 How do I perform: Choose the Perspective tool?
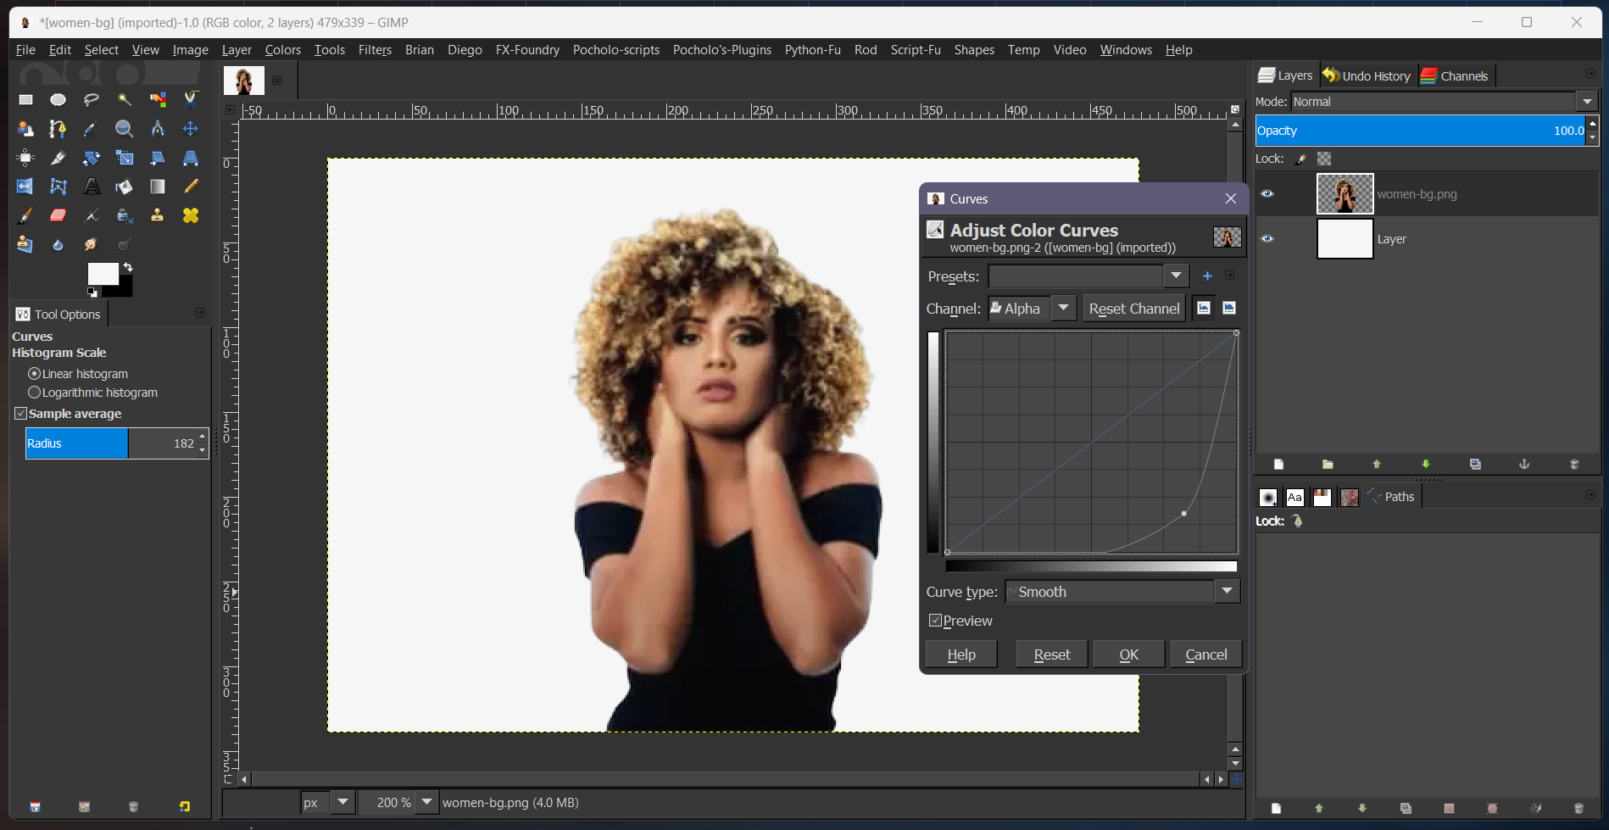(x=191, y=158)
